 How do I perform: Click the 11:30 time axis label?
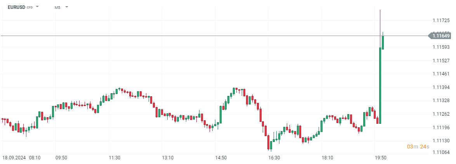(x=114, y=158)
